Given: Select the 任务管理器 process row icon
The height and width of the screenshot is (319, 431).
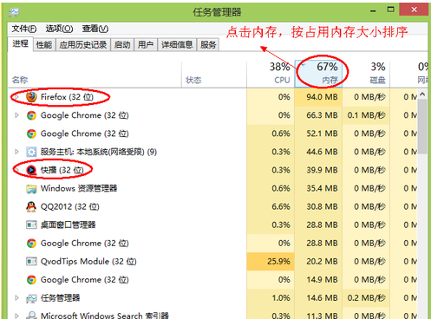Looking at the screenshot, I should pos(31,298).
